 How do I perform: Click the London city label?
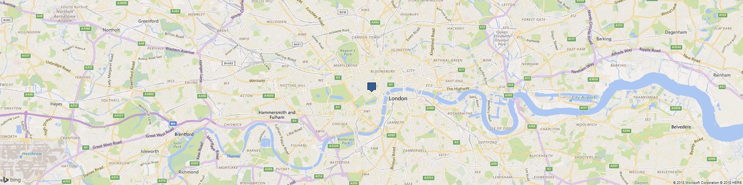[398, 99]
